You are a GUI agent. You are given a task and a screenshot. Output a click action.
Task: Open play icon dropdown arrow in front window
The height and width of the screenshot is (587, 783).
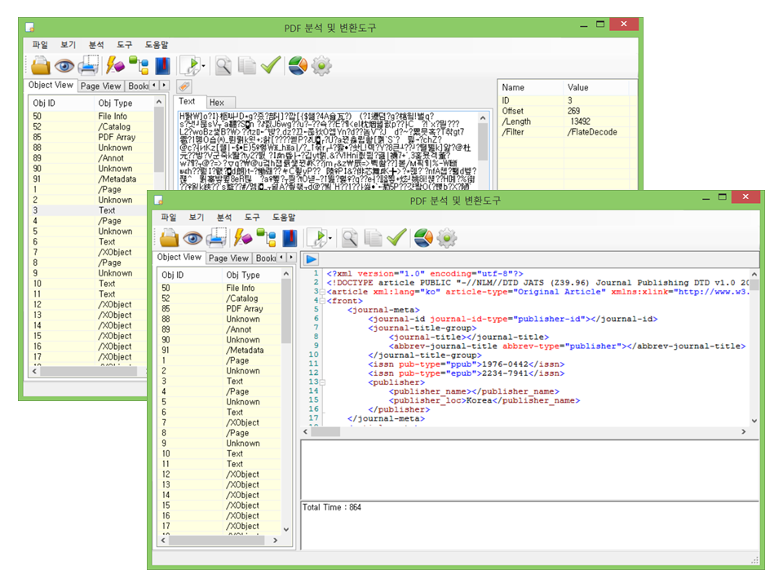coord(330,239)
